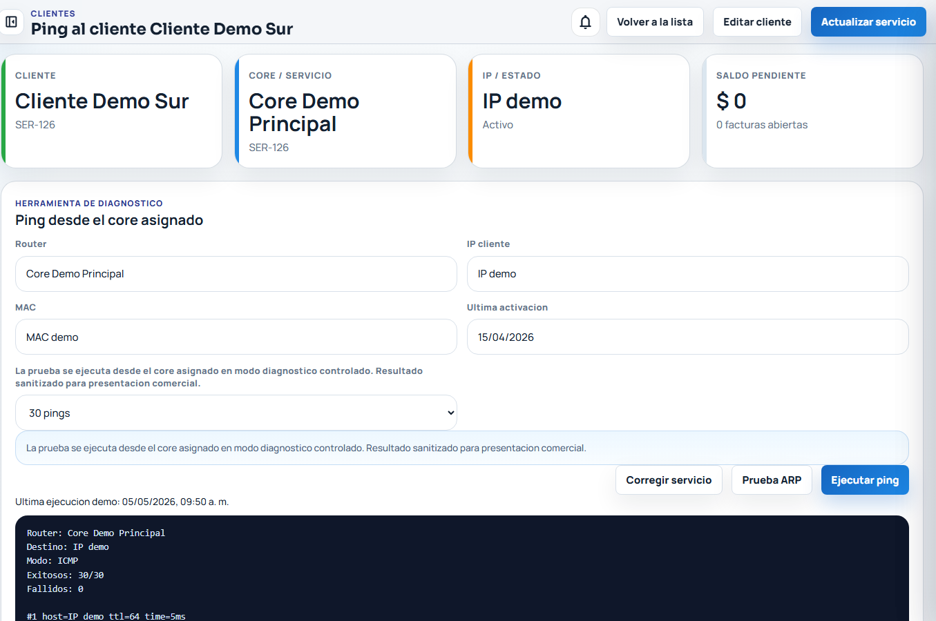This screenshot has width=936, height=621.
Task: Click the 'Activo' status text
Action: 498,125
